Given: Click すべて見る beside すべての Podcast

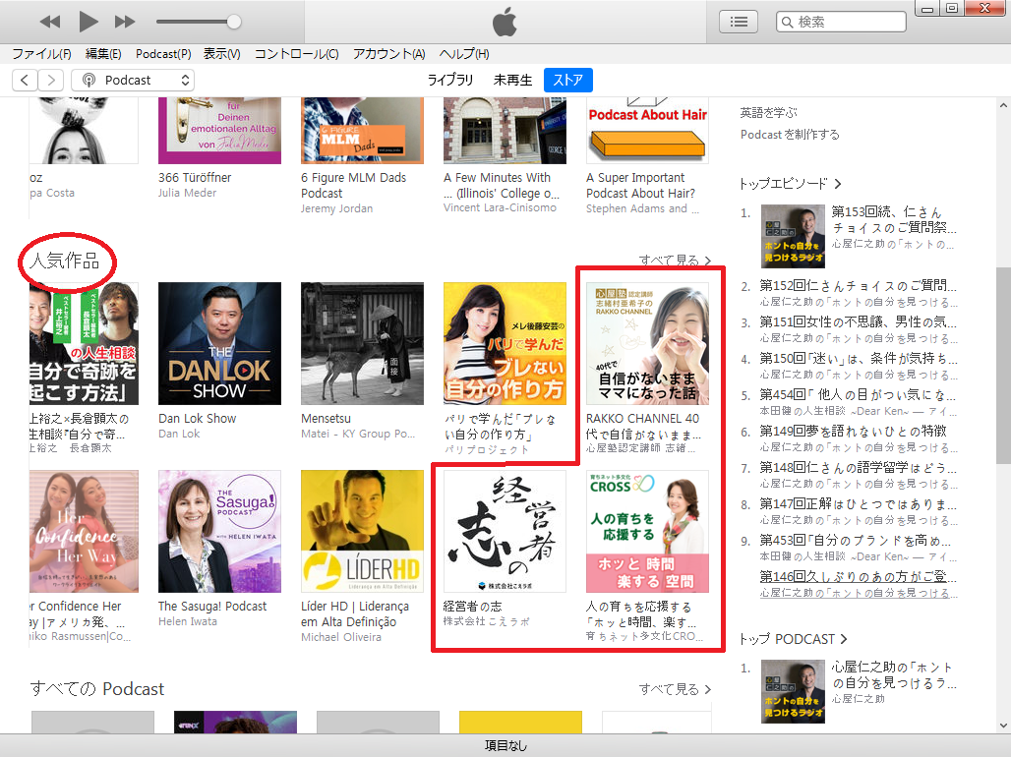Looking at the screenshot, I should click(675, 689).
